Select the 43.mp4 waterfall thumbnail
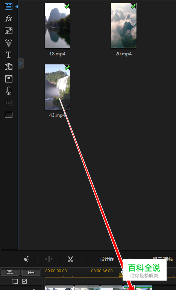The image size is (176, 290). (58, 87)
